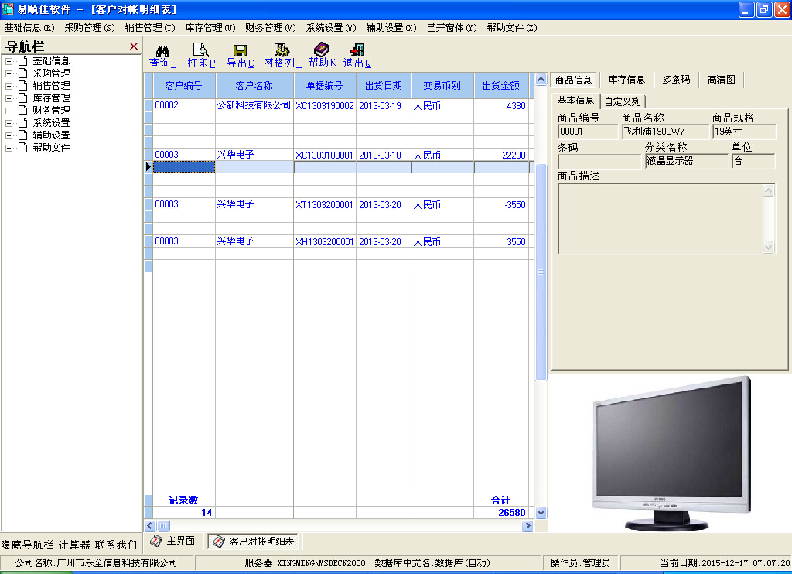Click the 库存管理 document icon in navigation tree

pyautogui.click(x=22, y=98)
